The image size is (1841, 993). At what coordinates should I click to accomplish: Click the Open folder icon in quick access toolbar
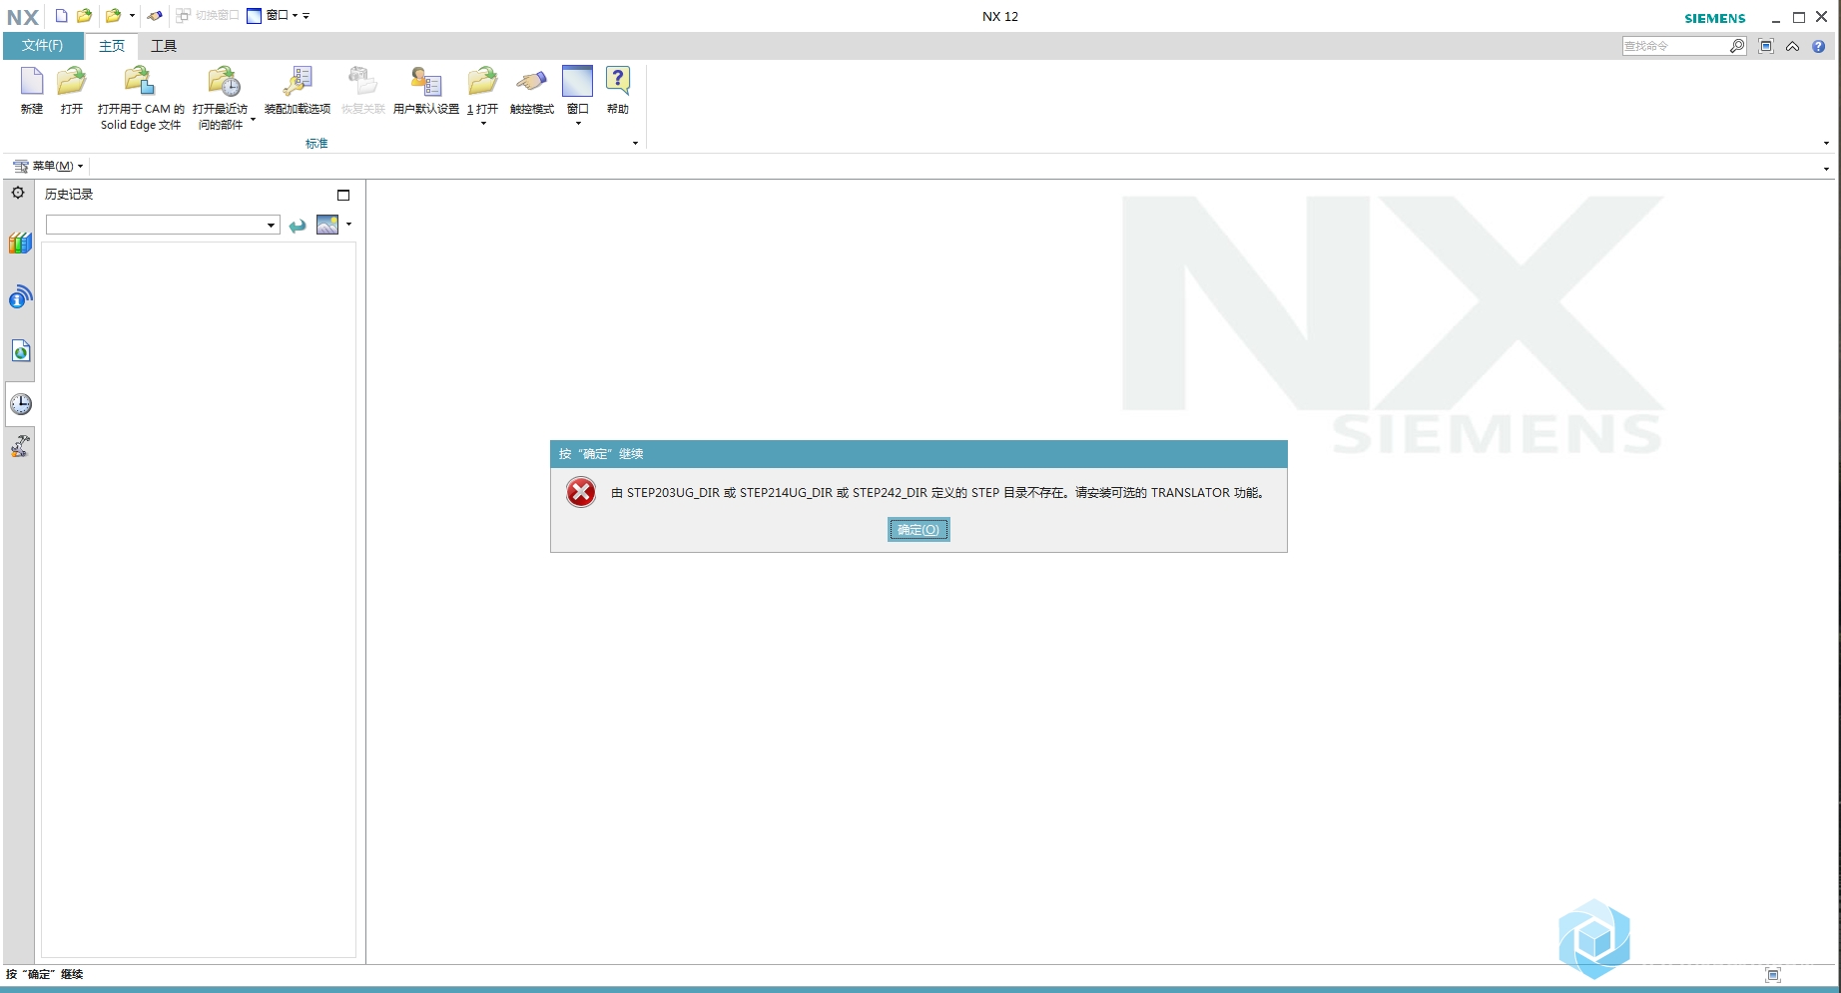[85, 16]
